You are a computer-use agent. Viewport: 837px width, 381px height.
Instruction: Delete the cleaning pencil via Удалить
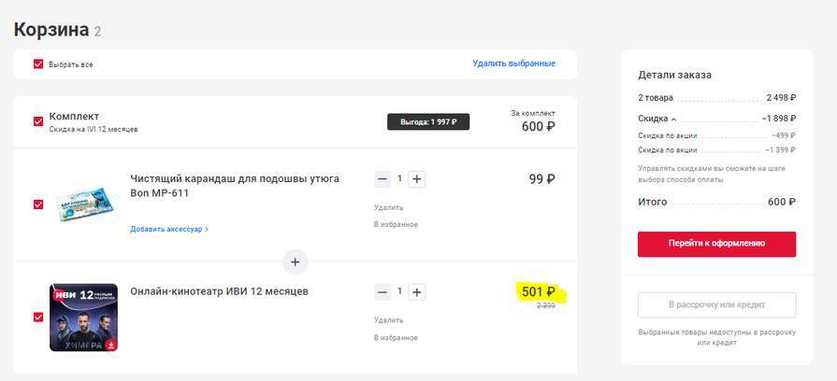tap(388, 207)
